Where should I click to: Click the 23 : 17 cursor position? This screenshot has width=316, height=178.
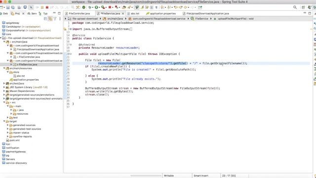(229, 176)
